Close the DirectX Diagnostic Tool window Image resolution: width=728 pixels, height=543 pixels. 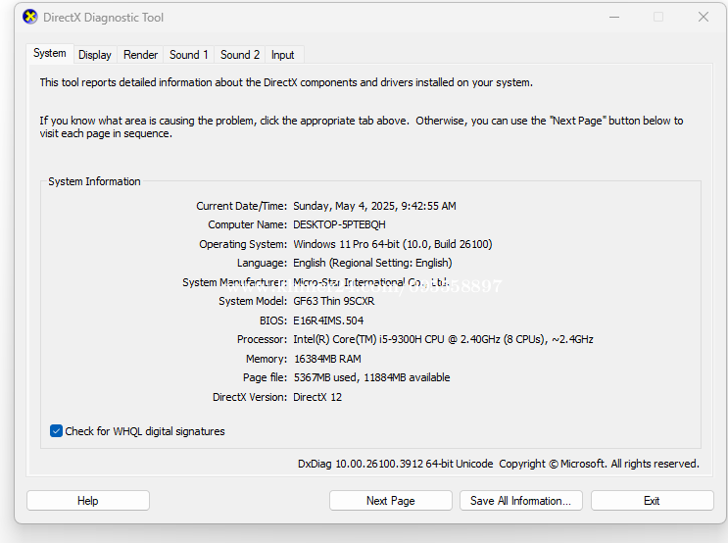click(x=704, y=18)
